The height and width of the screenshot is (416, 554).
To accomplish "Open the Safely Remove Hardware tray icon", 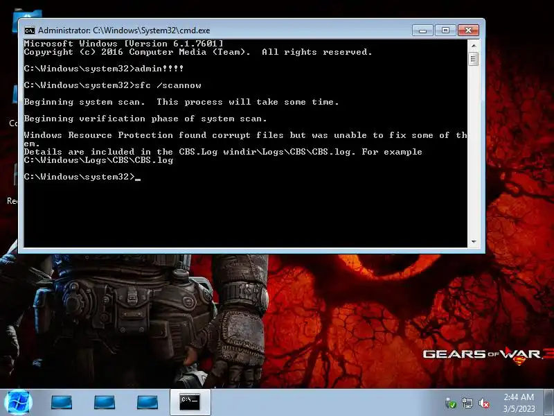I will pos(450,403).
